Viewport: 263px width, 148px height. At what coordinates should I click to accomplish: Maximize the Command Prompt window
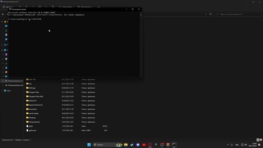click(132, 9)
